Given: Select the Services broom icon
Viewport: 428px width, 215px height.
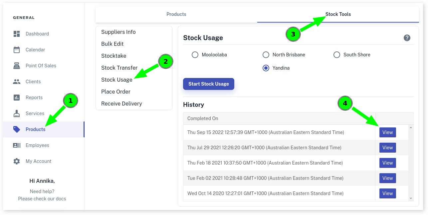Looking at the screenshot, I should click(x=16, y=113).
